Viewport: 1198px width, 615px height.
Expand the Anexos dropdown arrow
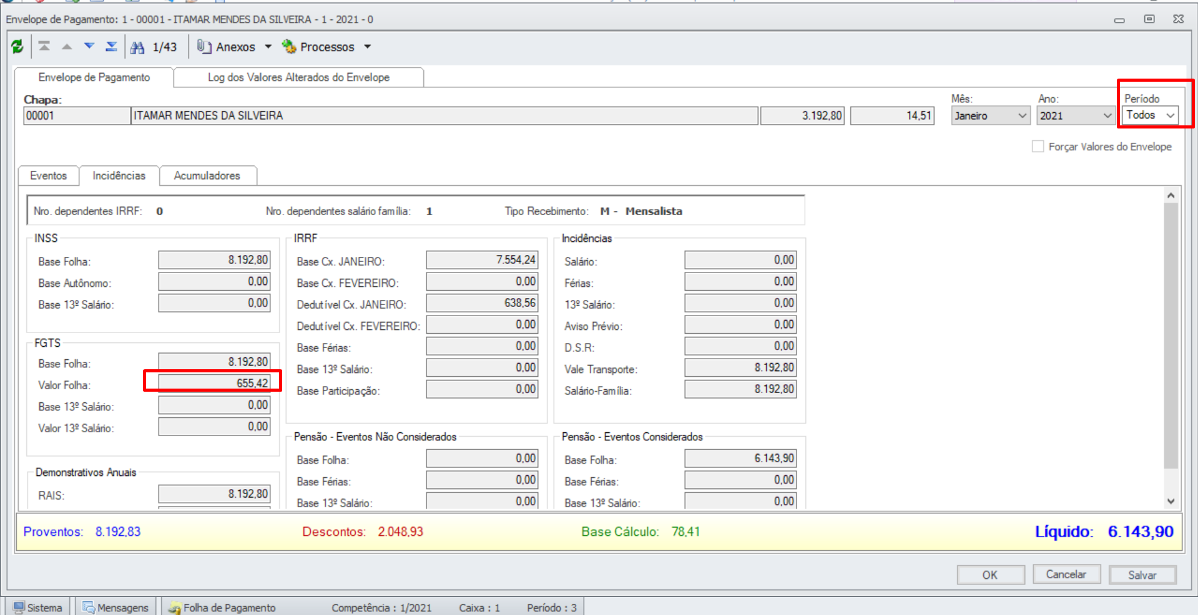pos(268,47)
